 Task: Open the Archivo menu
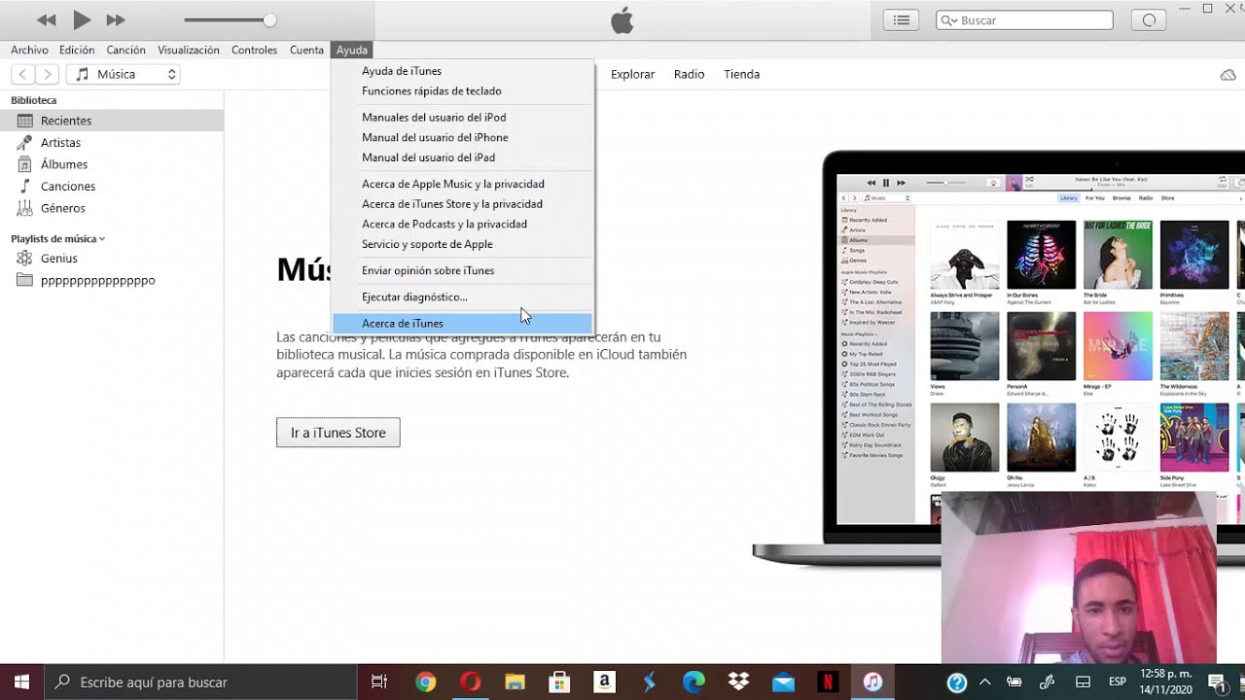pos(29,50)
